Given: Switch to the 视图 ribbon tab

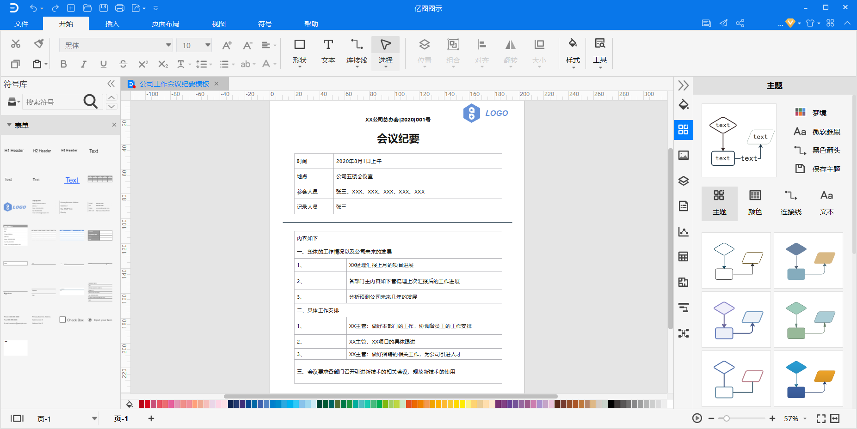Looking at the screenshot, I should click(x=219, y=24).
